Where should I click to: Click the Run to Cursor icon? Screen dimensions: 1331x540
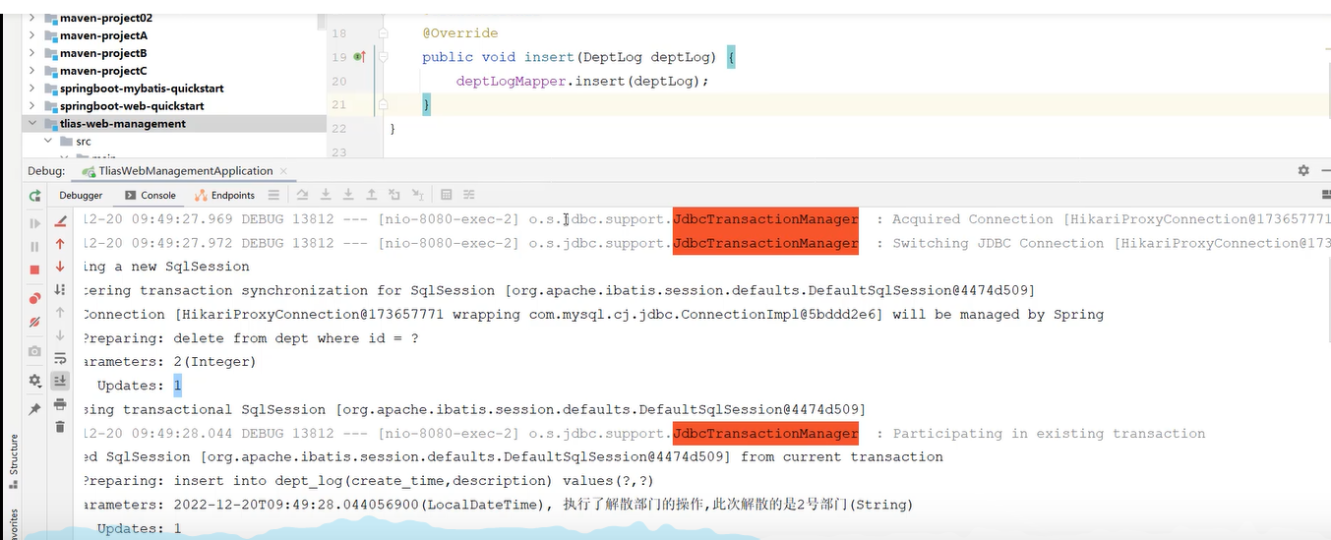[x=418, y=196]
